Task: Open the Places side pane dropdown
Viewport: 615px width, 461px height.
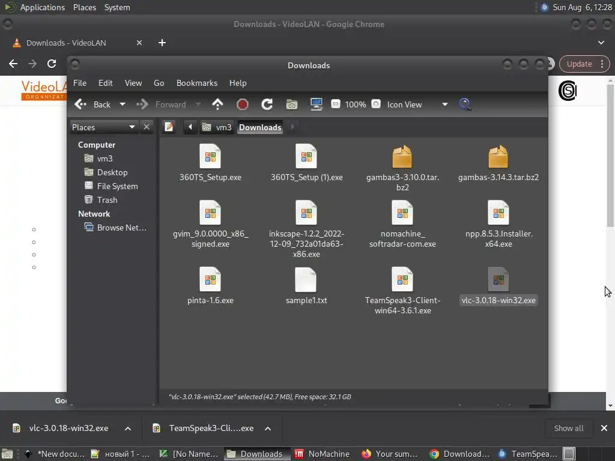Action: click(x=103, y=127)
